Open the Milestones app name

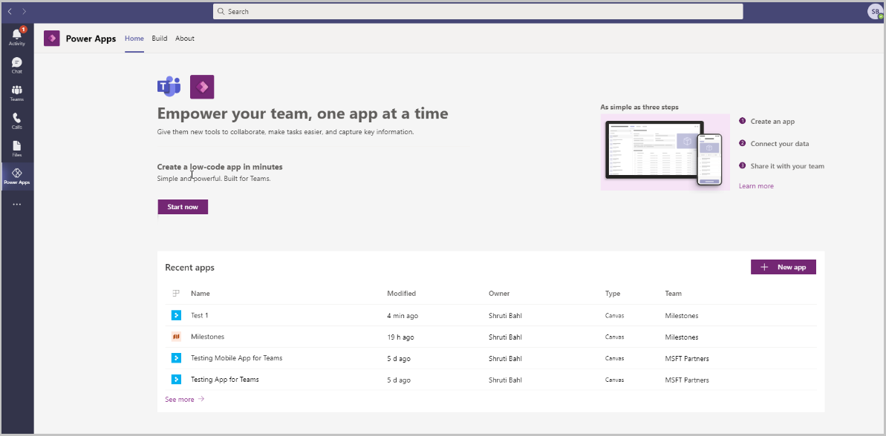[x=207, y=337]
